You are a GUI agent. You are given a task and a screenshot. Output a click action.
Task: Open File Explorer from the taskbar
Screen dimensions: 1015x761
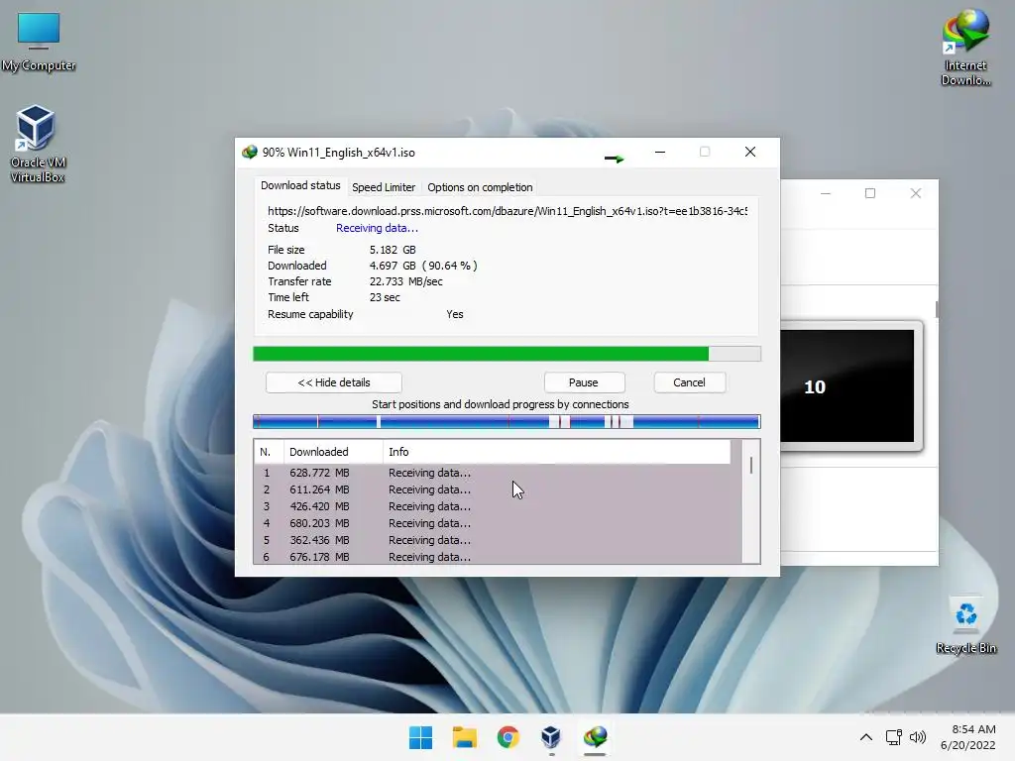click(x=464, y=737)
